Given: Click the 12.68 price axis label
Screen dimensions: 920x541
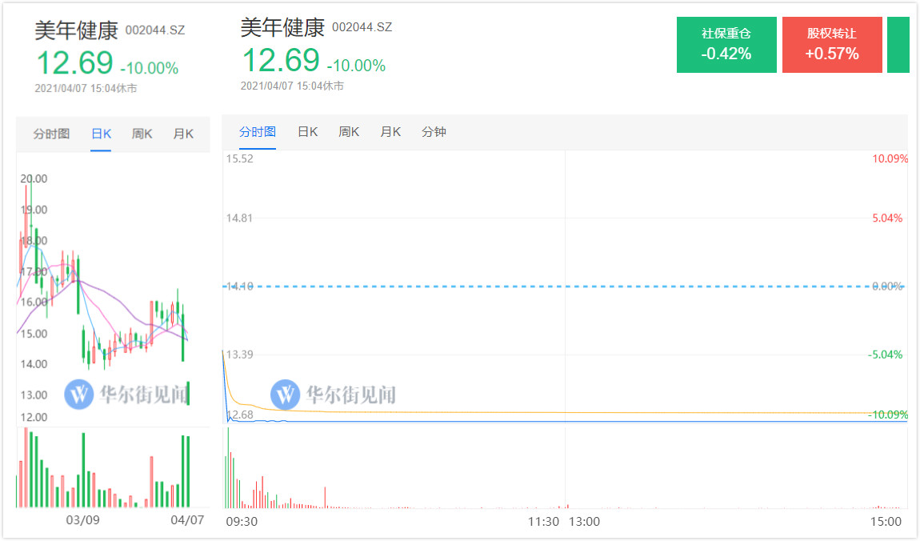Looking at the screenshot, I should pyautogui.click(x=241, y=415).
